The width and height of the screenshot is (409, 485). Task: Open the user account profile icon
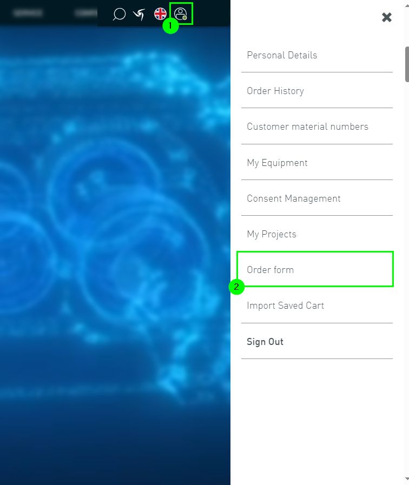coord(181,14)
